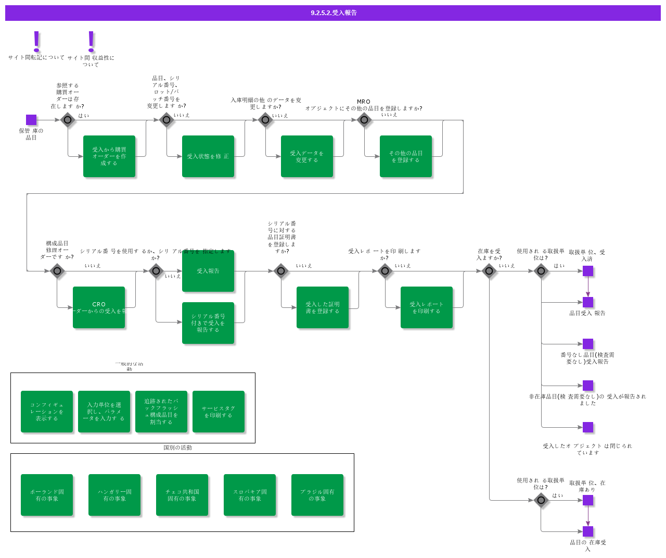Open activity 受入データを変更する
Image resolution: width=666 pixels, height=558 pixels.
(307, 156)
